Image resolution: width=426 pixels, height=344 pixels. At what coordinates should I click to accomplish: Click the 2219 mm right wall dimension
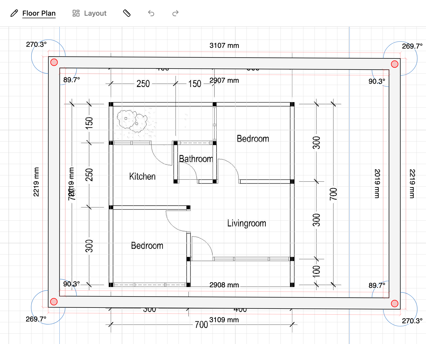pos(412,183)
